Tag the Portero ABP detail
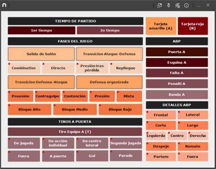 (x=161, y=157)
